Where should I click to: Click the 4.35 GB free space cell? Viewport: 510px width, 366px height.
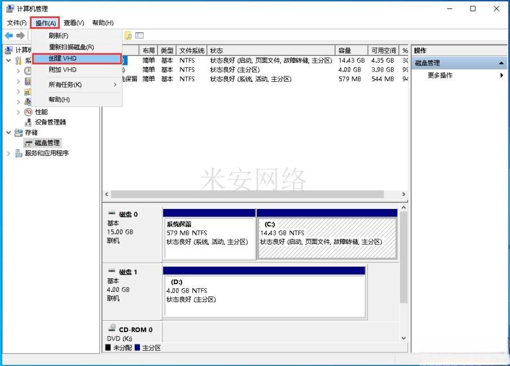point(383,60)
